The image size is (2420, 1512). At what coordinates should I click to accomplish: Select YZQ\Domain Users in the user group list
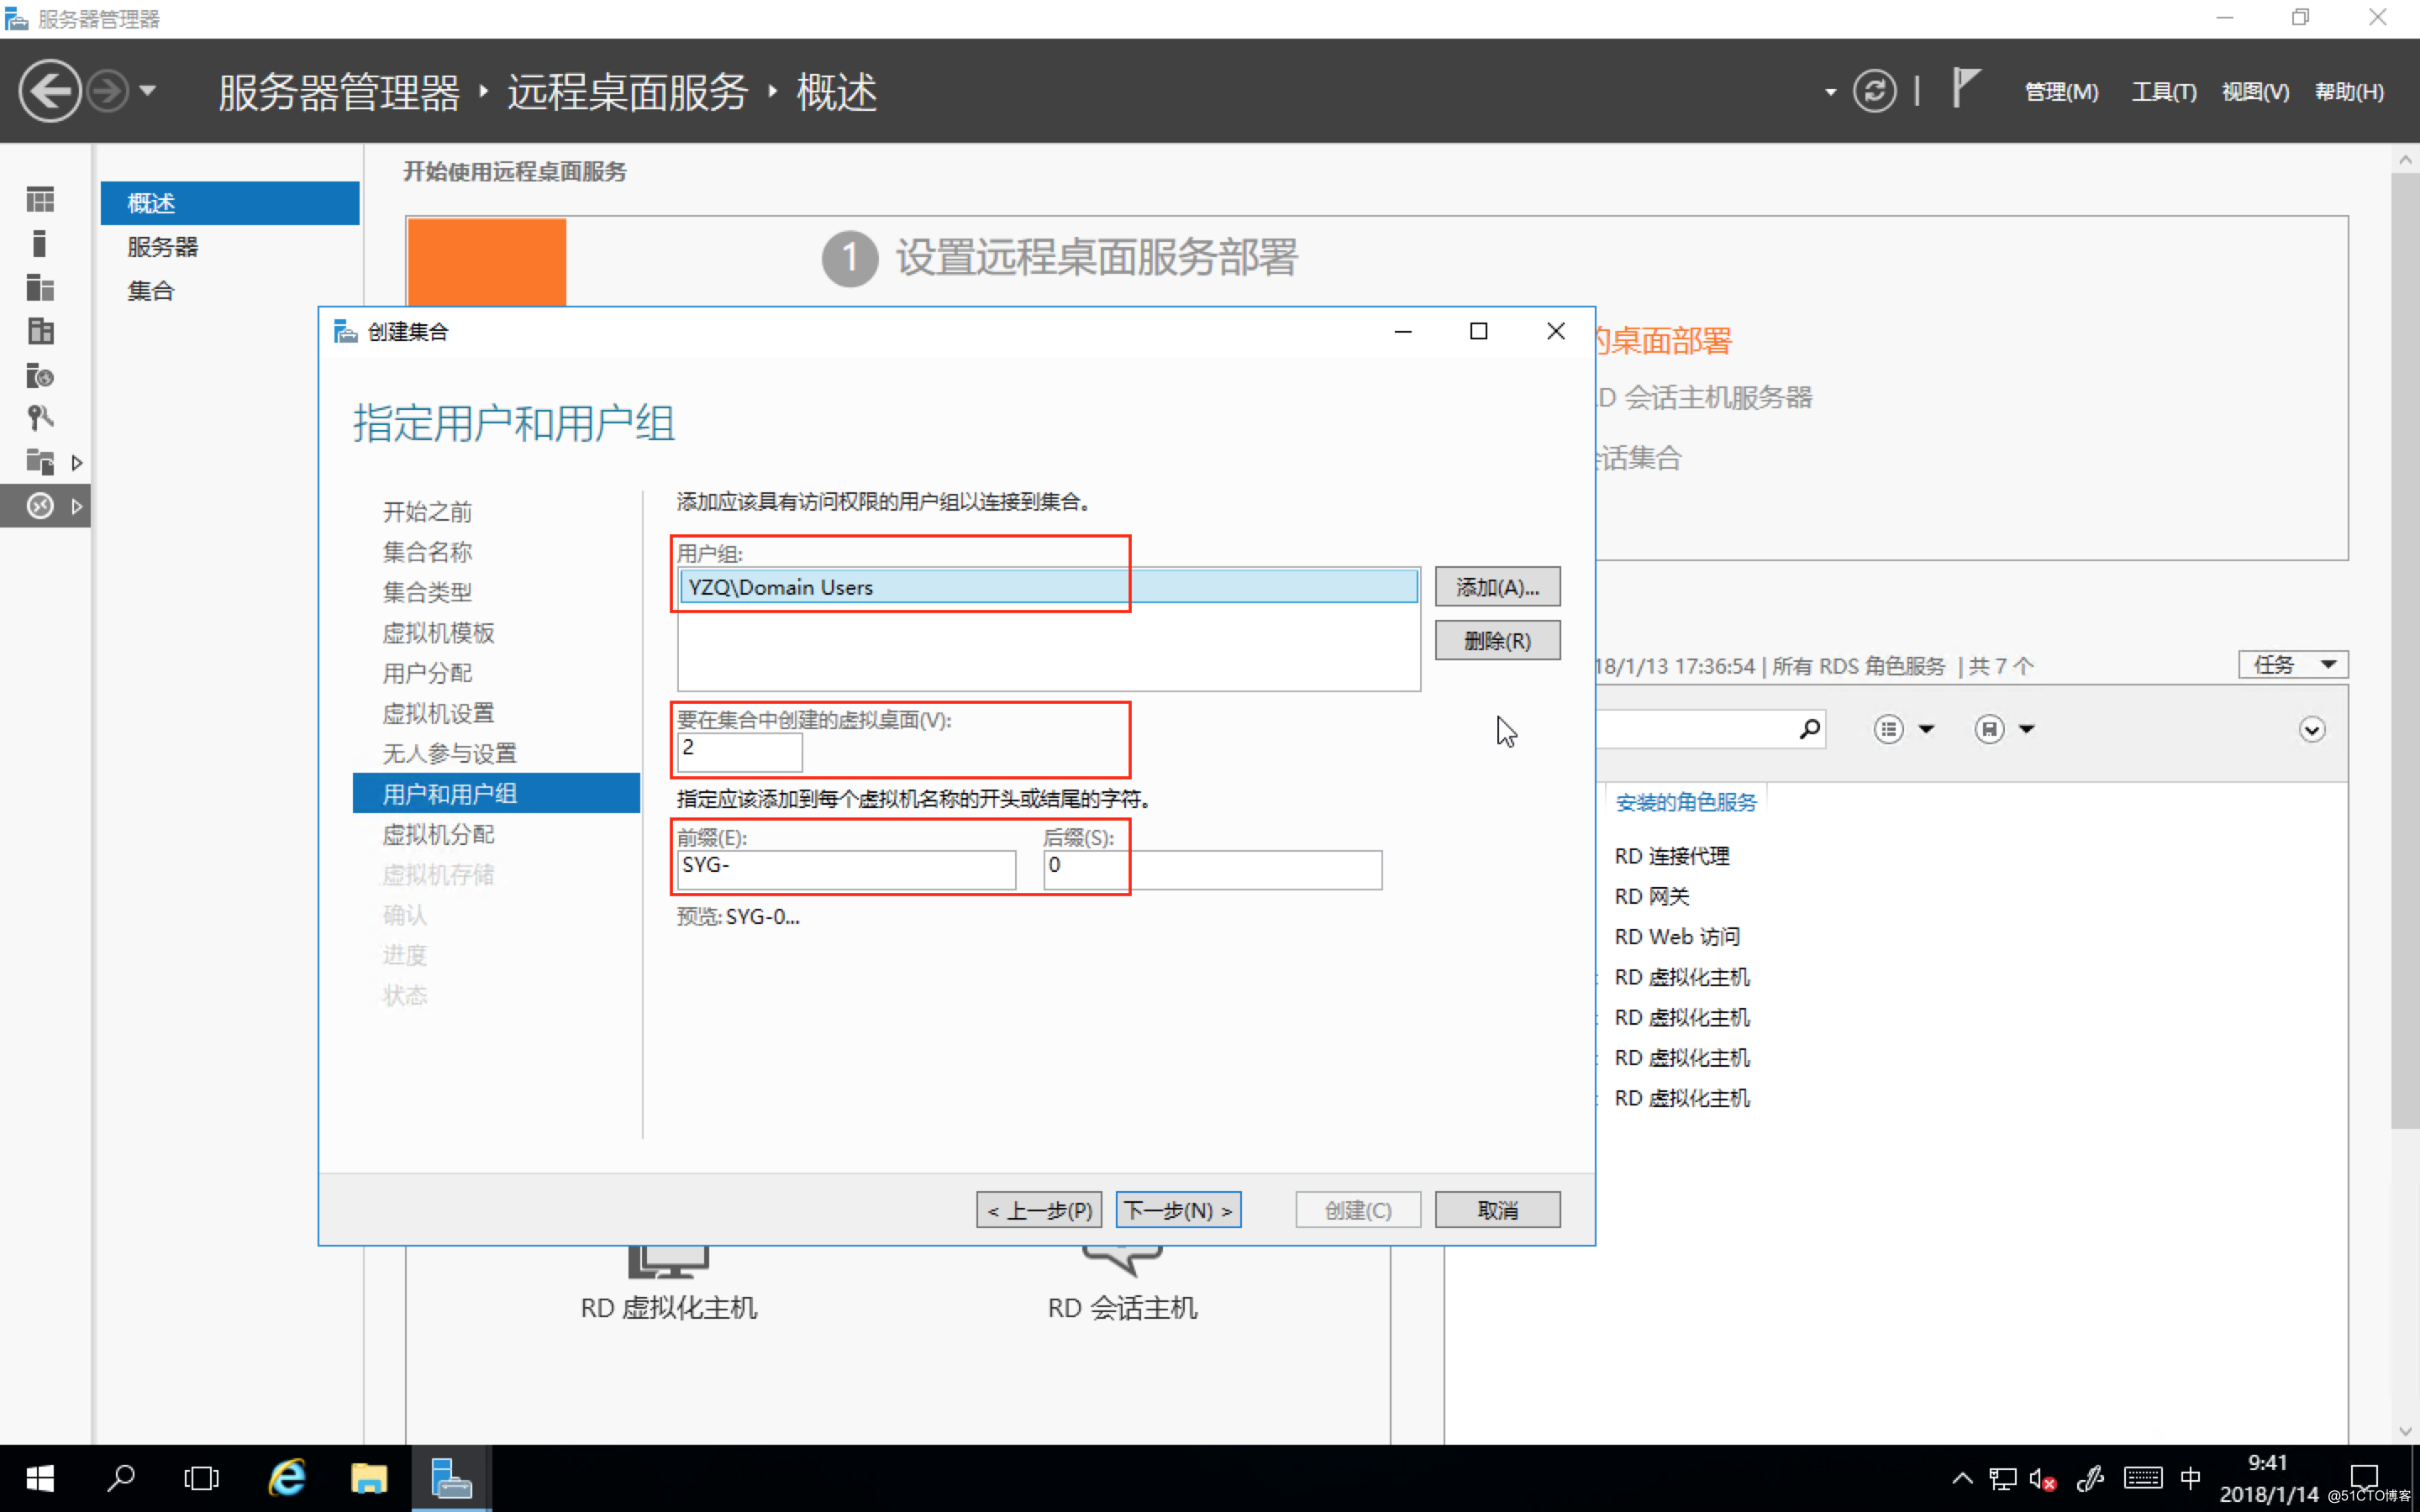1048,587
